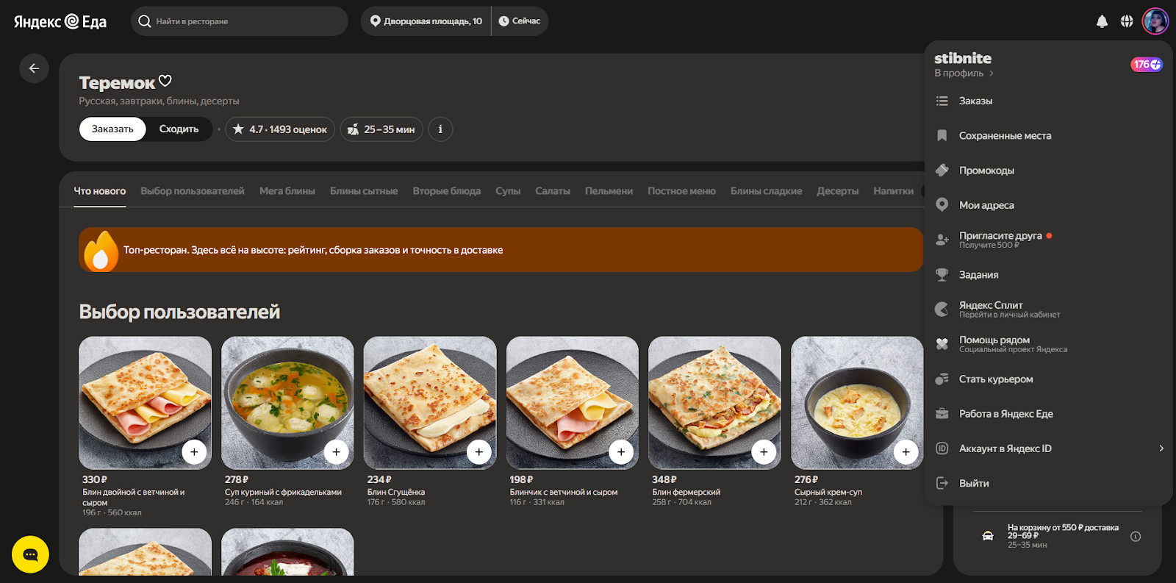The width and height of the screenshot is (1176, 583).
Task: Change delivery address Дворцовая площадь, 10
Action: tap(426, 21)
